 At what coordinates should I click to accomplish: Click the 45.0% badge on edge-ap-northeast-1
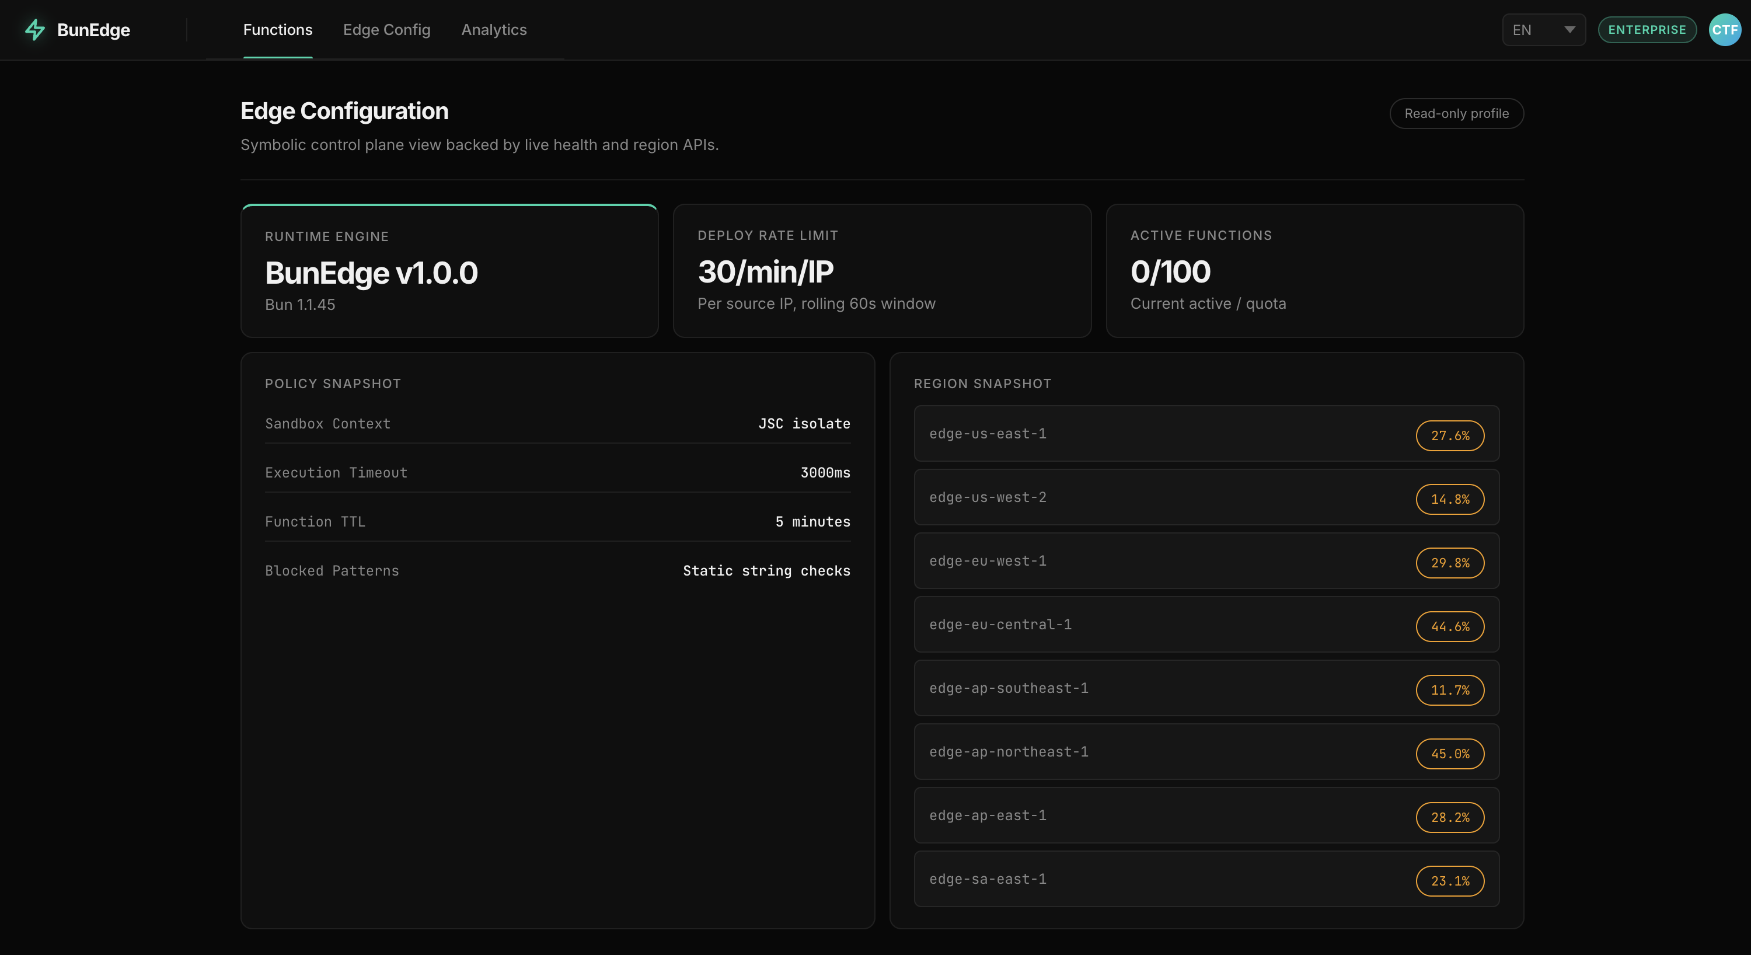[x=1449, y=754]
